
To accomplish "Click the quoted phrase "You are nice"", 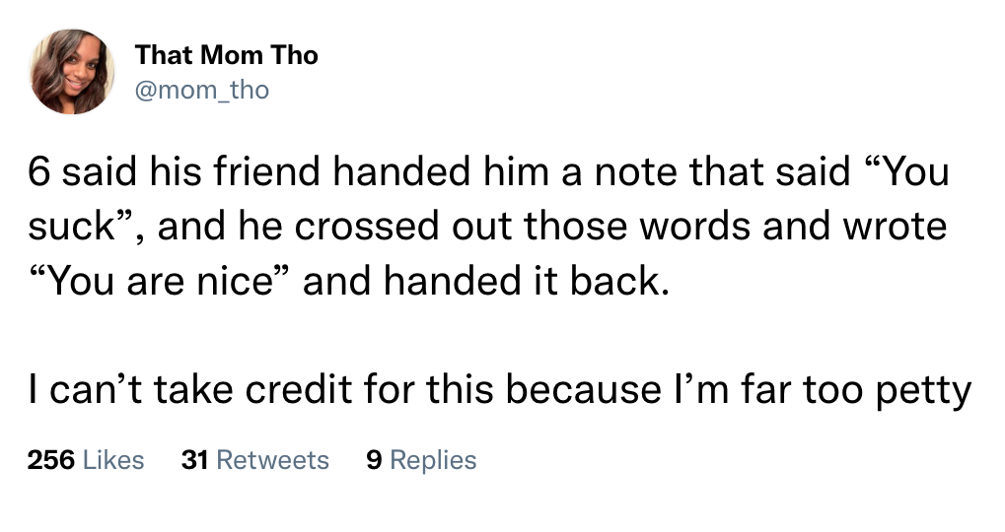I will point(160,281).
